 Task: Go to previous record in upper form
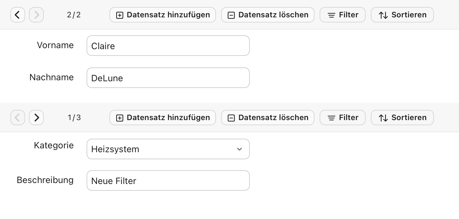18,15
